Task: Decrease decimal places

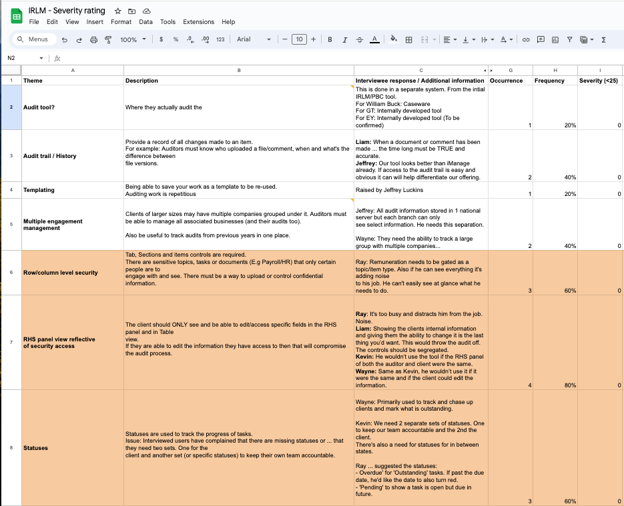Action: coord(190,39)
